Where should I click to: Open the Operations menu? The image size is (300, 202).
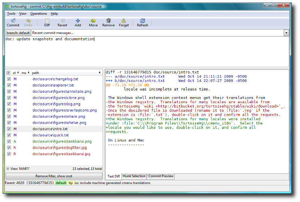pyautogui.click(x=38, y=14)
